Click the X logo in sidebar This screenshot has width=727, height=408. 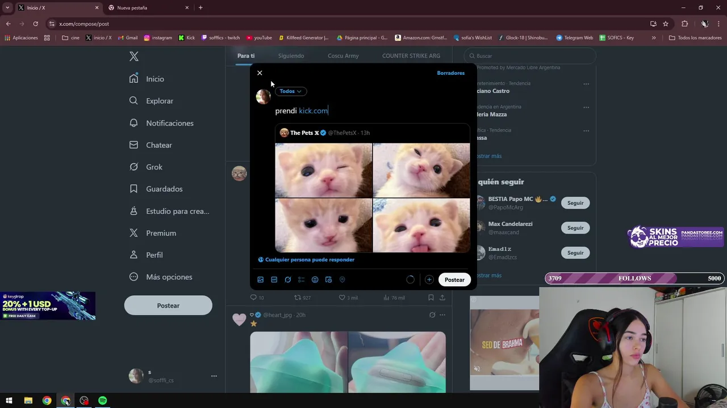[x=134, y=56]
